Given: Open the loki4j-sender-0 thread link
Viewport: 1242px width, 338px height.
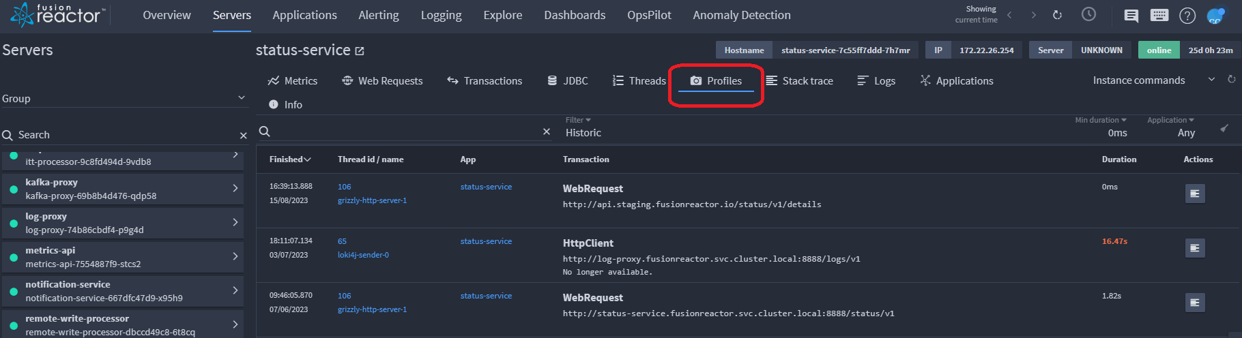Looking at the screenshot, I should coord(363,255).
